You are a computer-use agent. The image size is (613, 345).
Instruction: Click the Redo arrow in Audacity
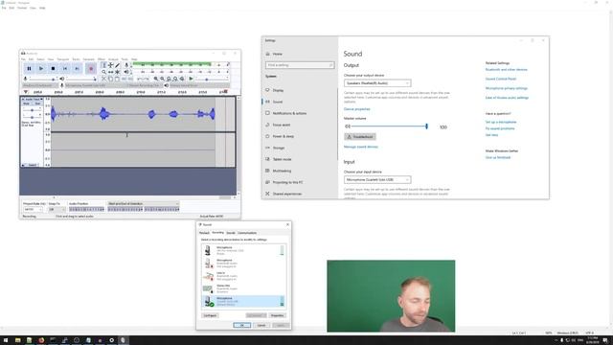click(x=147, y=79)
